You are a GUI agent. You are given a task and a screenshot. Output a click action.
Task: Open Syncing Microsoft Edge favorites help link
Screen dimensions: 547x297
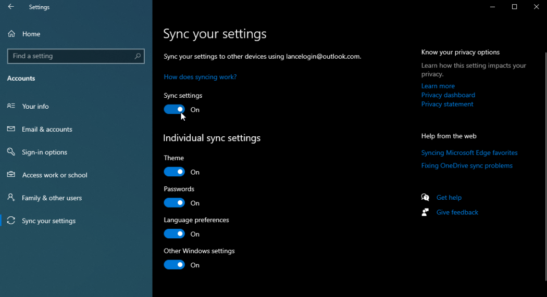coord(469,153)
